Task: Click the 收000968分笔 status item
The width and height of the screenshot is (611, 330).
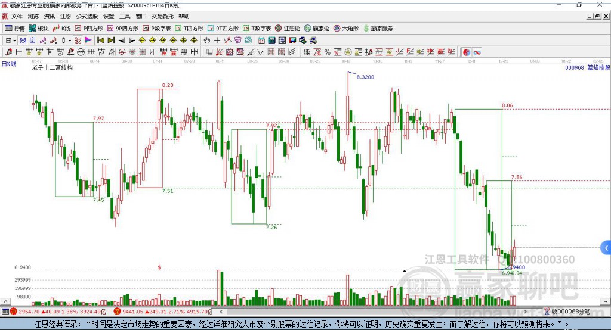Action: click(x=567, y=312)
